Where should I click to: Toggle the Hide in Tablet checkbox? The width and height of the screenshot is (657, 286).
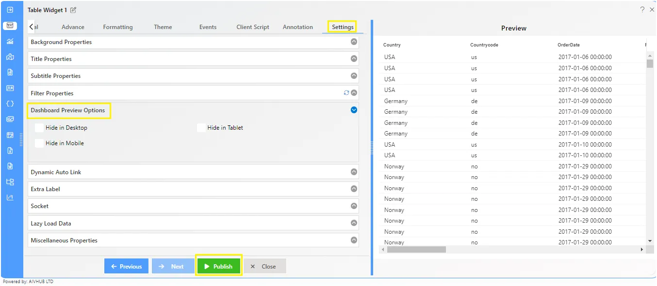point(201,128)
